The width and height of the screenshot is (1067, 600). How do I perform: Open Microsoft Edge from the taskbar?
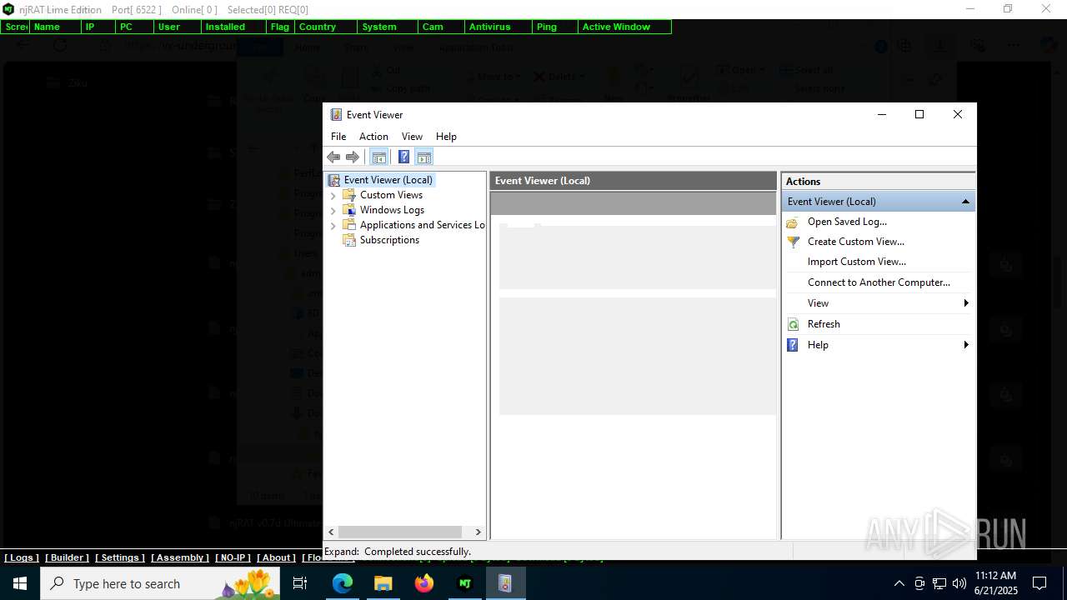point(343,583)
